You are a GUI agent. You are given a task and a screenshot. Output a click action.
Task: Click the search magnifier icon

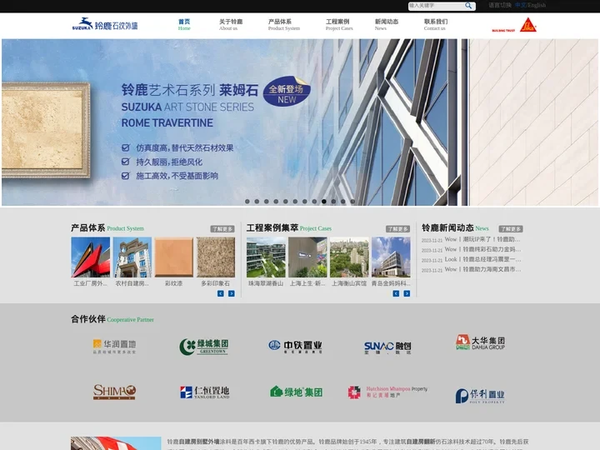click(468, 6)
